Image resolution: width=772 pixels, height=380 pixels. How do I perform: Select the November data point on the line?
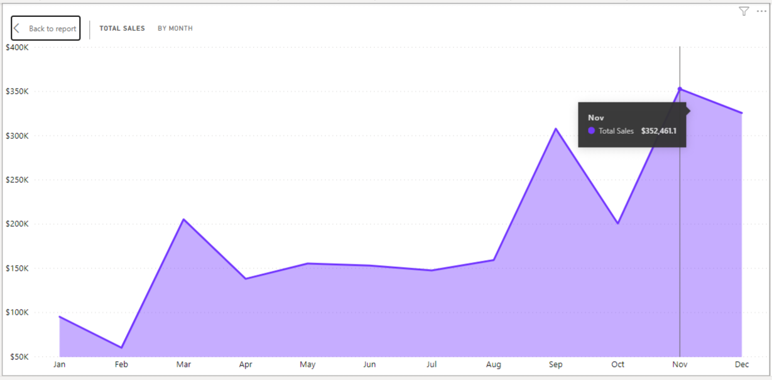click(680, 90)
